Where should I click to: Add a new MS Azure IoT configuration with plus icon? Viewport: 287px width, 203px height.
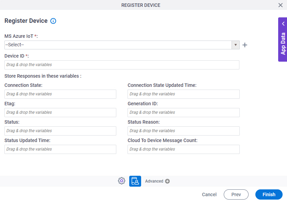coord(244,44)
